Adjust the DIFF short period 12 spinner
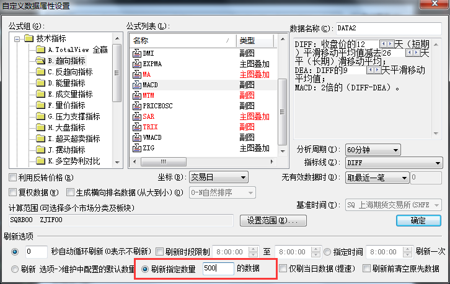This screenshot has height=284, width=450. 387,44
